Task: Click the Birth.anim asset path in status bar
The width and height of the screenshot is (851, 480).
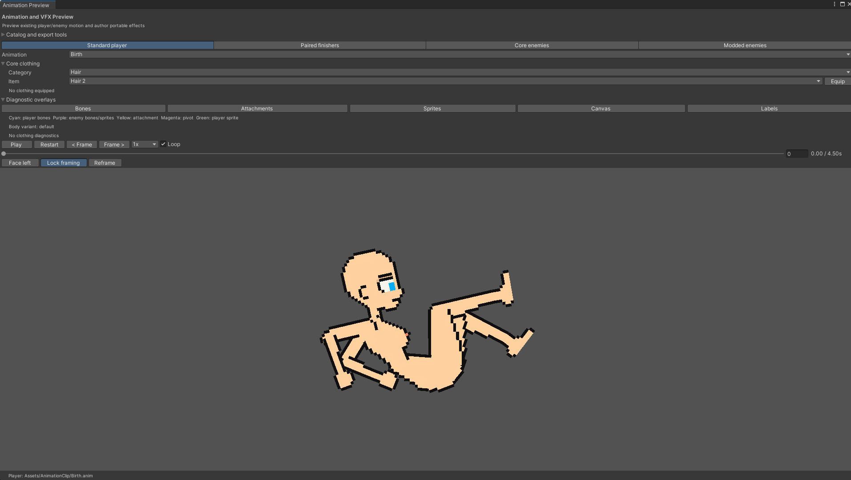Action: tap(51, 476)
